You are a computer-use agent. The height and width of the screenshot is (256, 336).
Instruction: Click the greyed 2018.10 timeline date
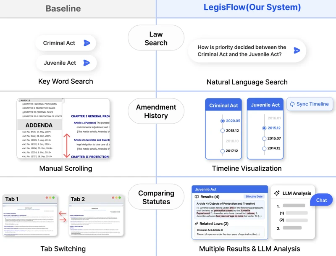point(232,141)
